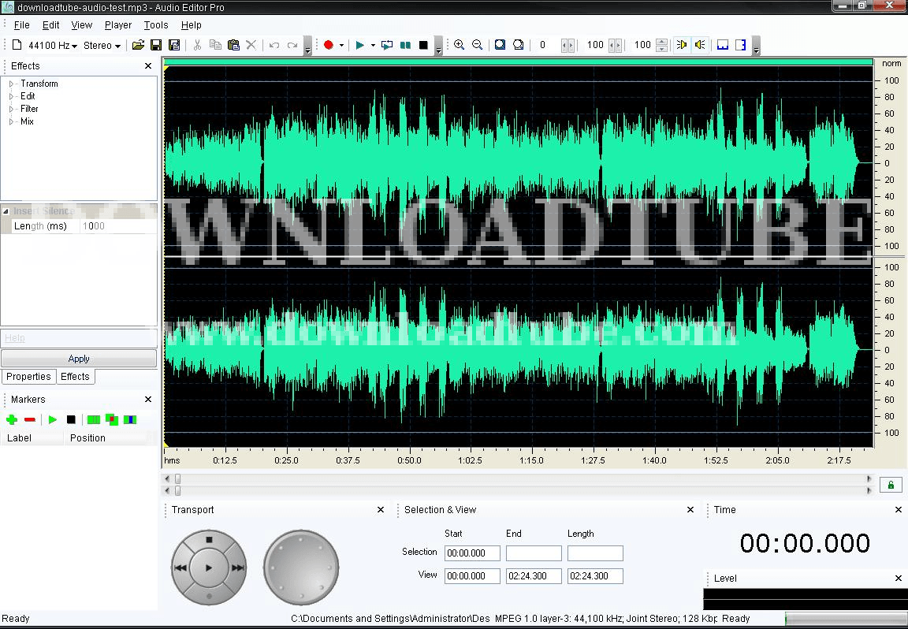Click the Length (ms) value field
This screenshot has width=908, height=629.
click(x=118, y=226)
